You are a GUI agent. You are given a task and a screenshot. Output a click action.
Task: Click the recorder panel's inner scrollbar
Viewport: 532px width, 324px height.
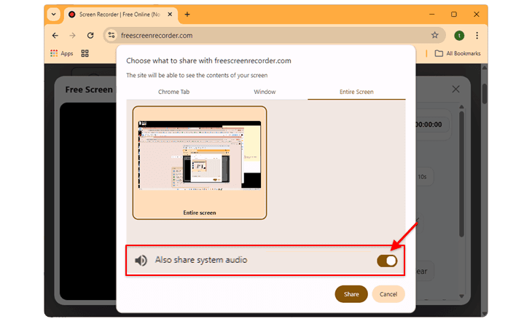coord(461,173)
